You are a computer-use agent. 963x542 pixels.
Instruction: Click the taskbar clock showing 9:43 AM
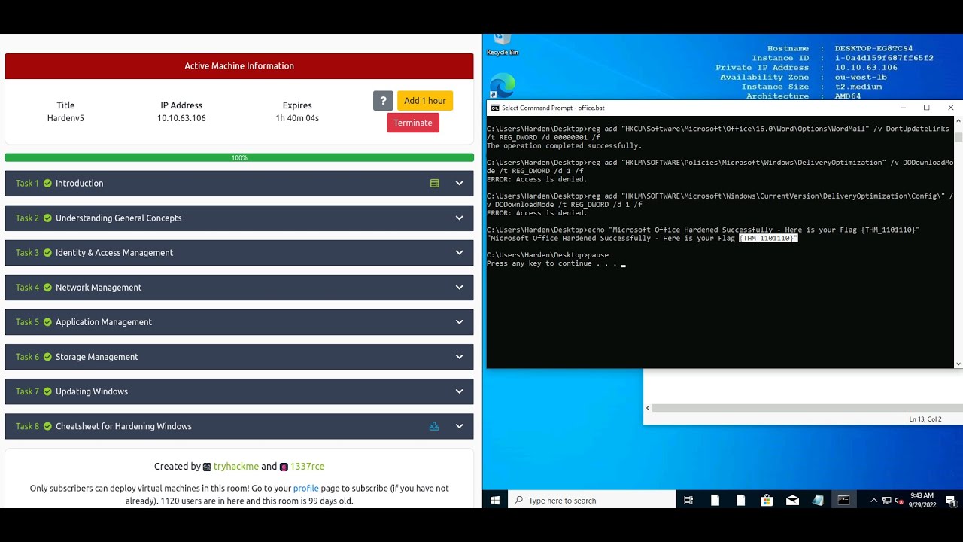point(922,500)
